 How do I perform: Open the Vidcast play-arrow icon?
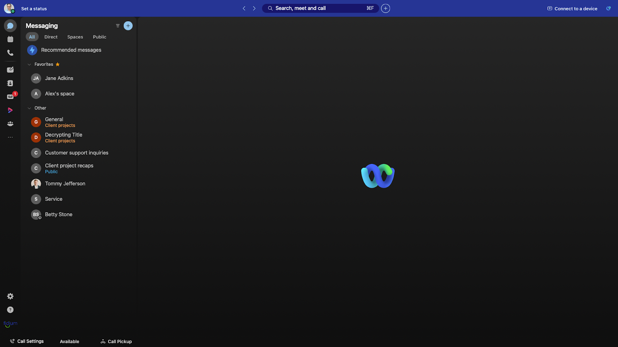[10, 110]
